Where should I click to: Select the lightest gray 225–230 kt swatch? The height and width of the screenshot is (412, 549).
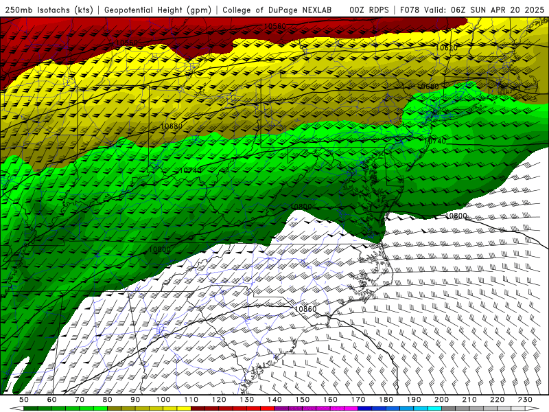pyautogui.click(x=519, y=409)
